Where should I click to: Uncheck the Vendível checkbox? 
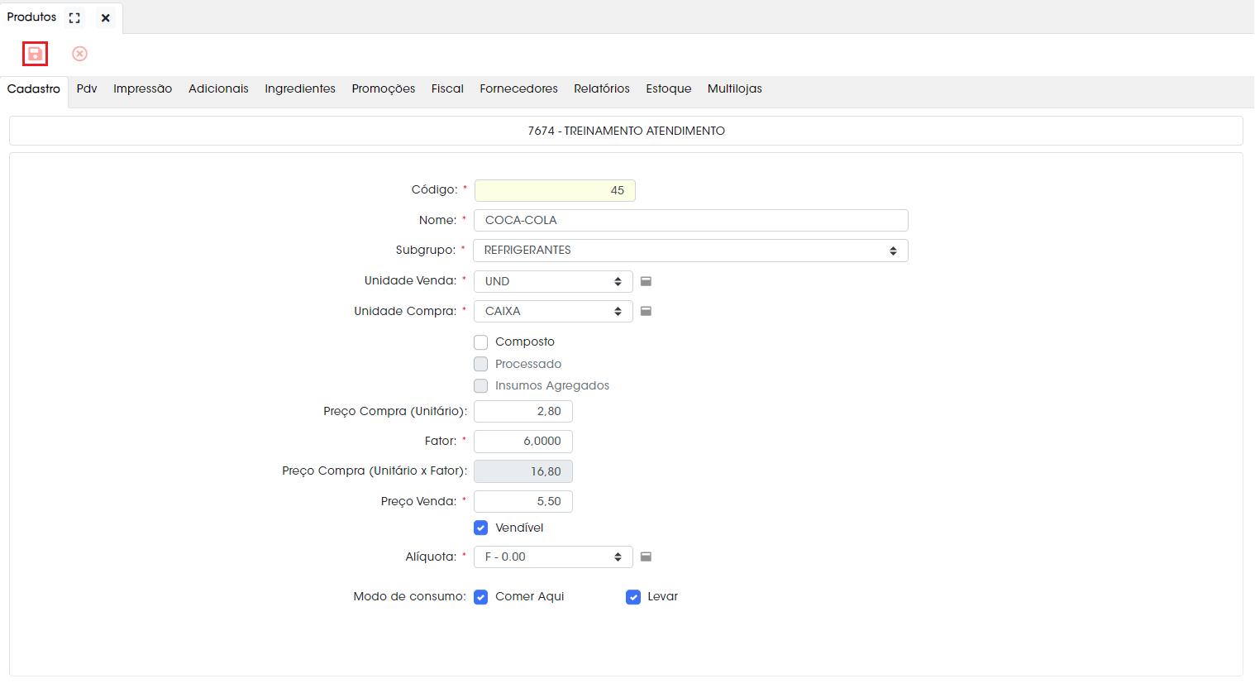[x=480, y=528]
